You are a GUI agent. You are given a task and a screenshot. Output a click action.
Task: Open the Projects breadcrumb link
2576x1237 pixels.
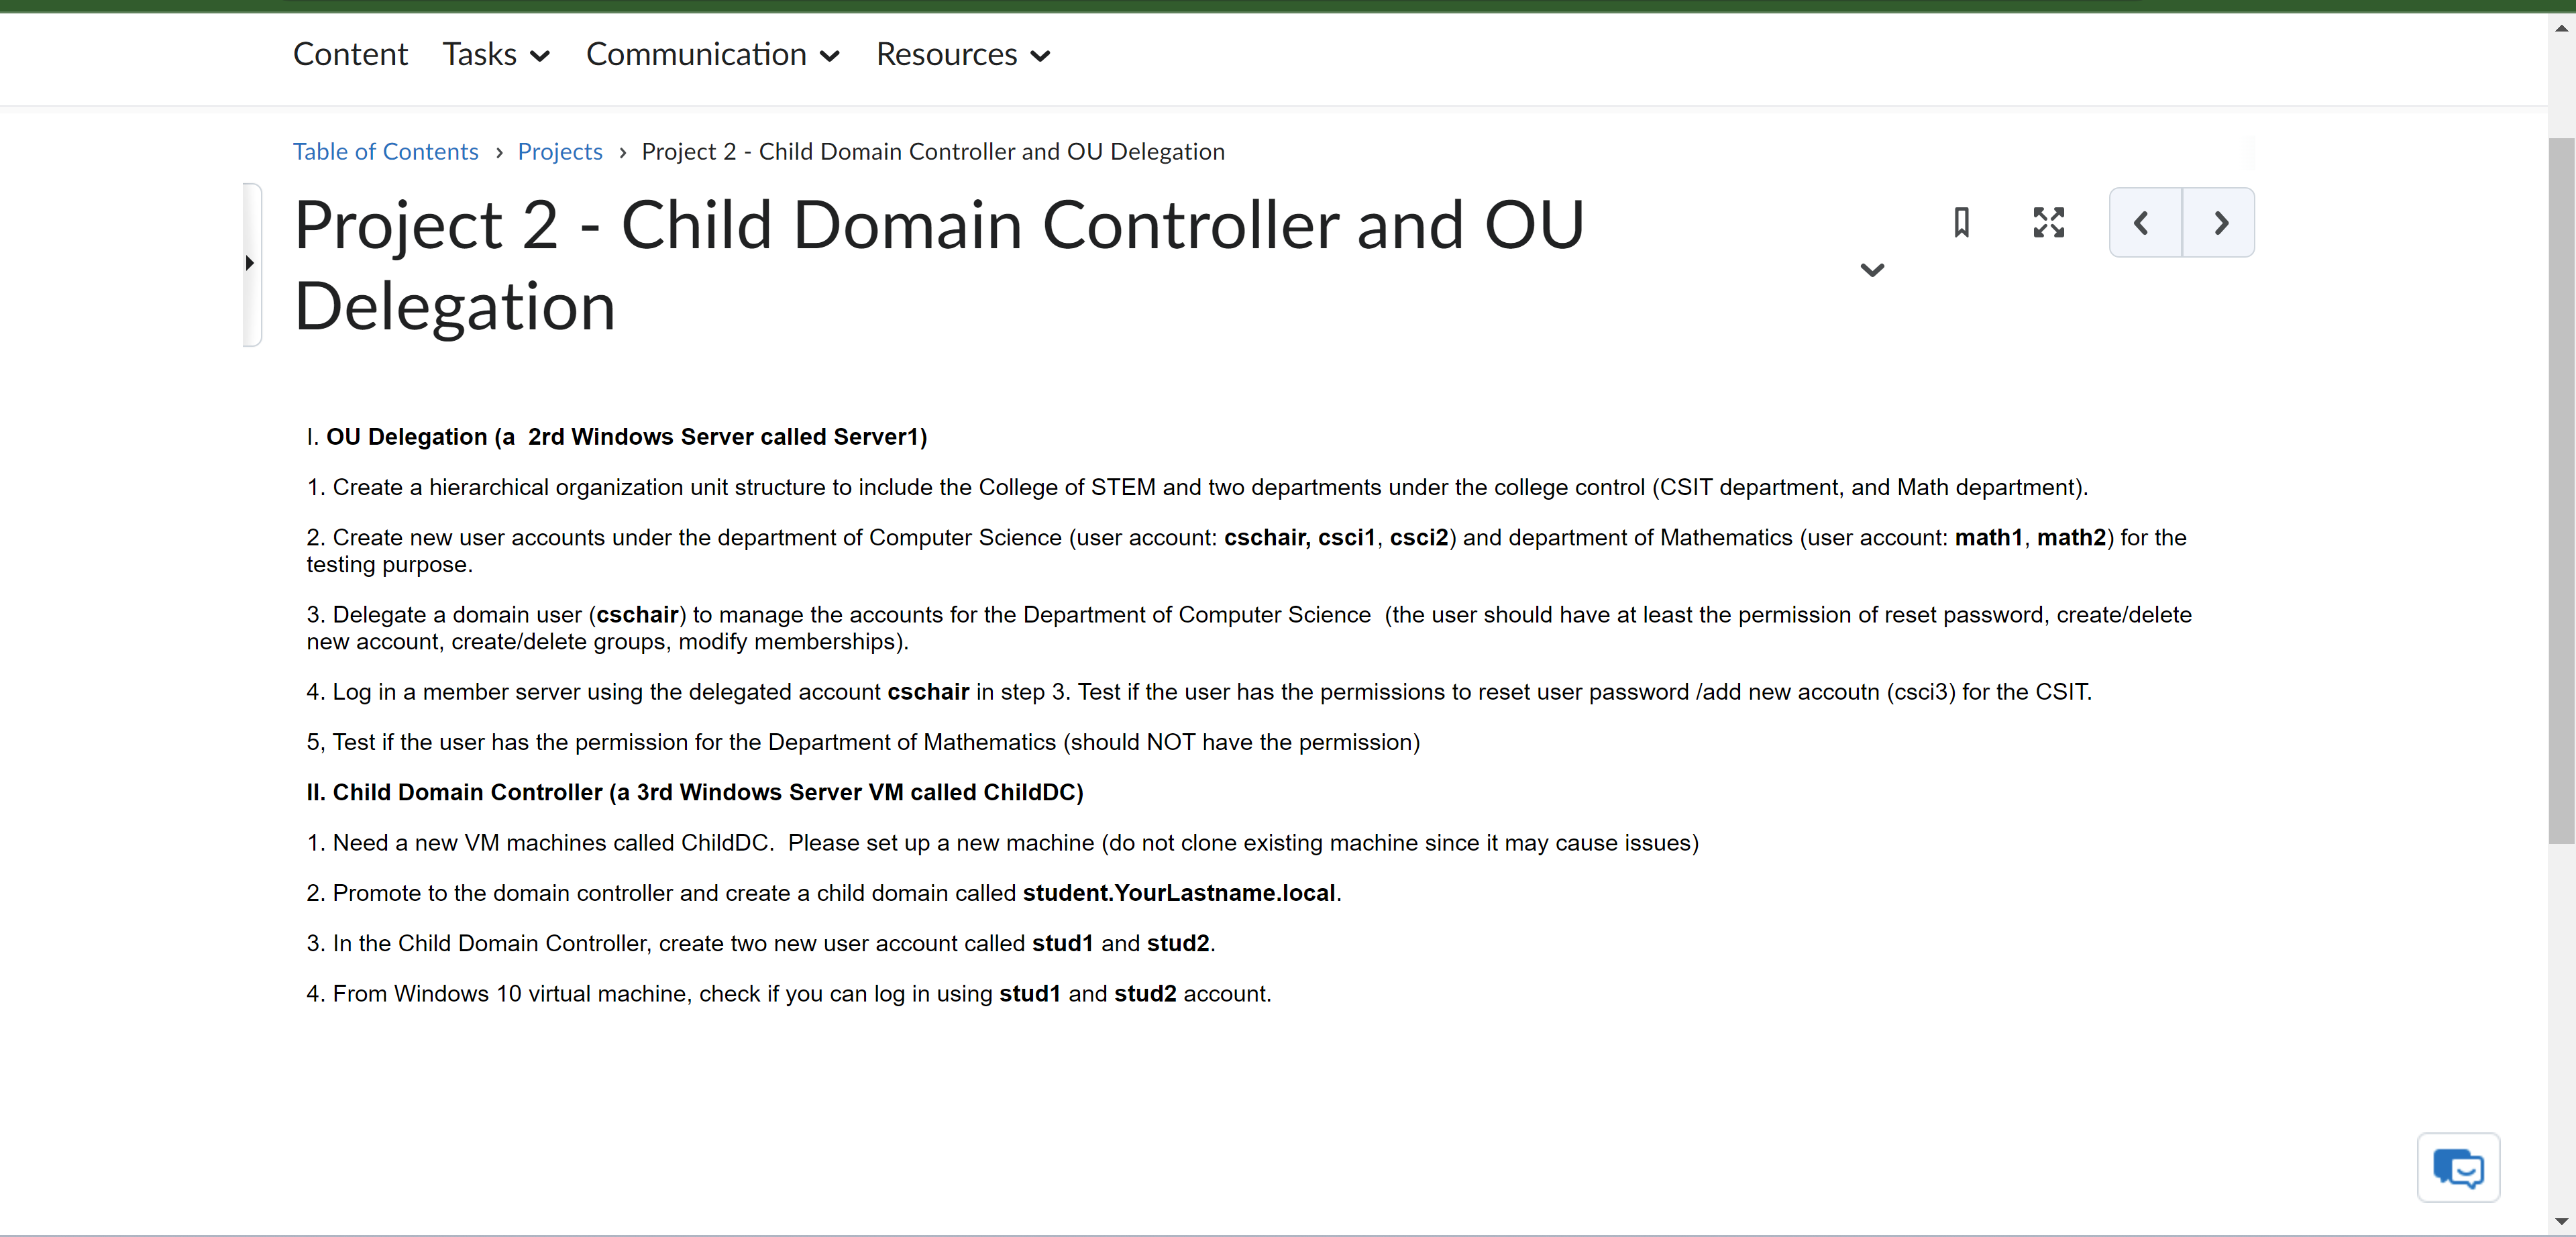point(559,151)
